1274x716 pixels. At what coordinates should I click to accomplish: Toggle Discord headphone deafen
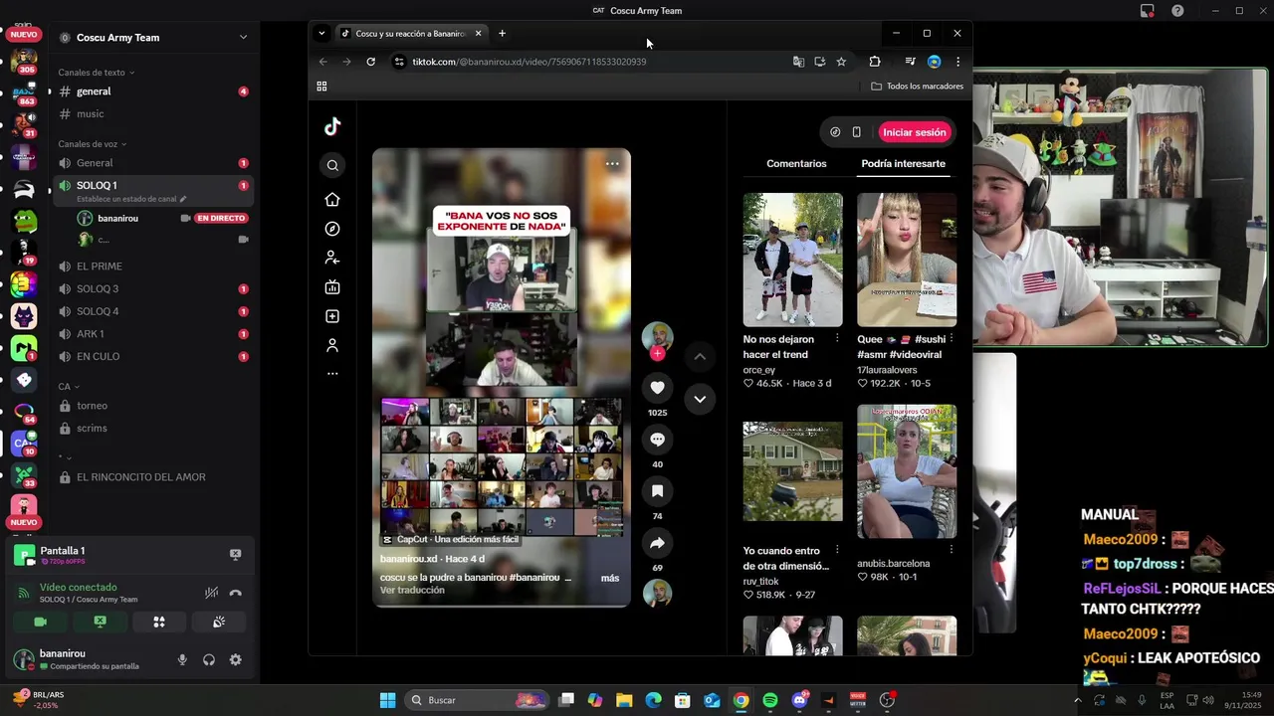point(209,659)
